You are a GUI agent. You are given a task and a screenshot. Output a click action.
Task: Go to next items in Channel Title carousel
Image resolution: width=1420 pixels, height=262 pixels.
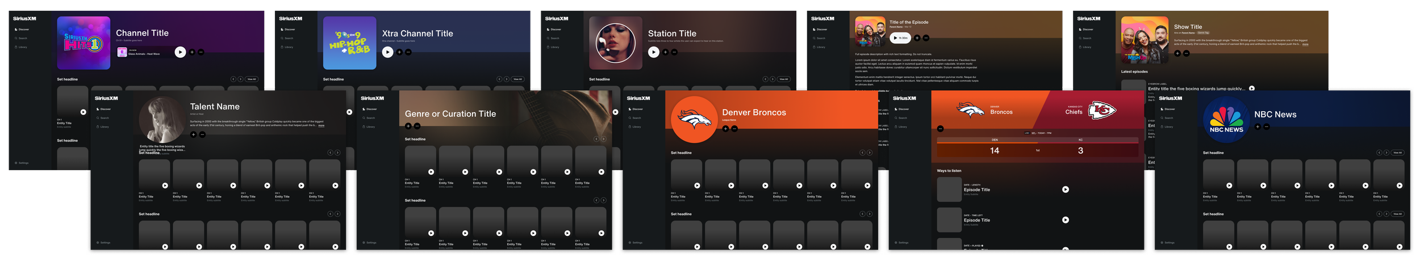[240, 79]
